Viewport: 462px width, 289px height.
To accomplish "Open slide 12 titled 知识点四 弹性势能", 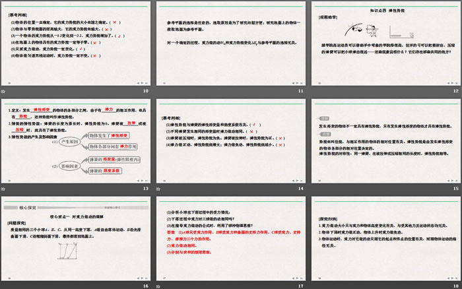I will click(385, 42).
